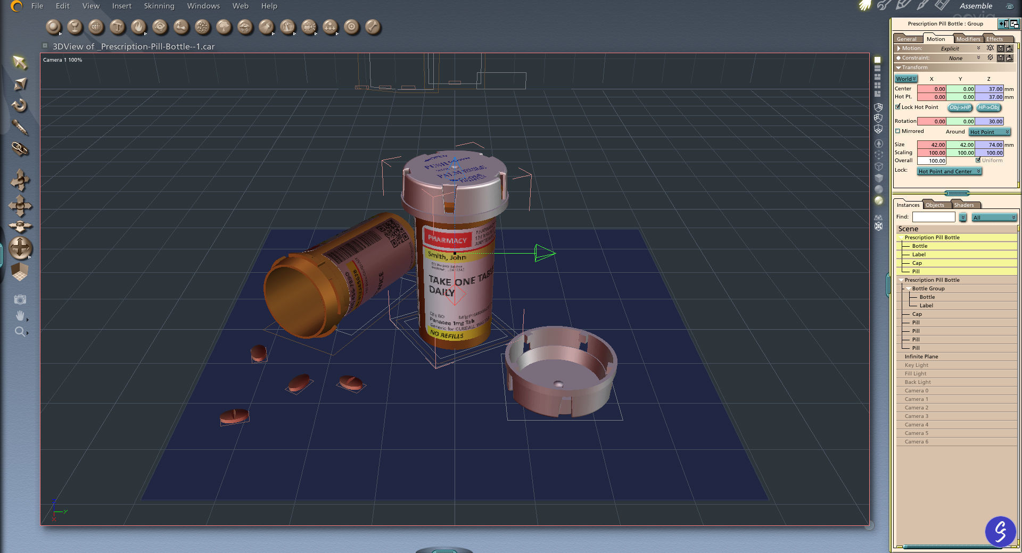Toggle the Uniform scaling checkbox

(x=978, y=160)
